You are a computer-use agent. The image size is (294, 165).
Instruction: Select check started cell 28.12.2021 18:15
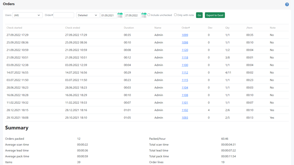pos(18,110)
